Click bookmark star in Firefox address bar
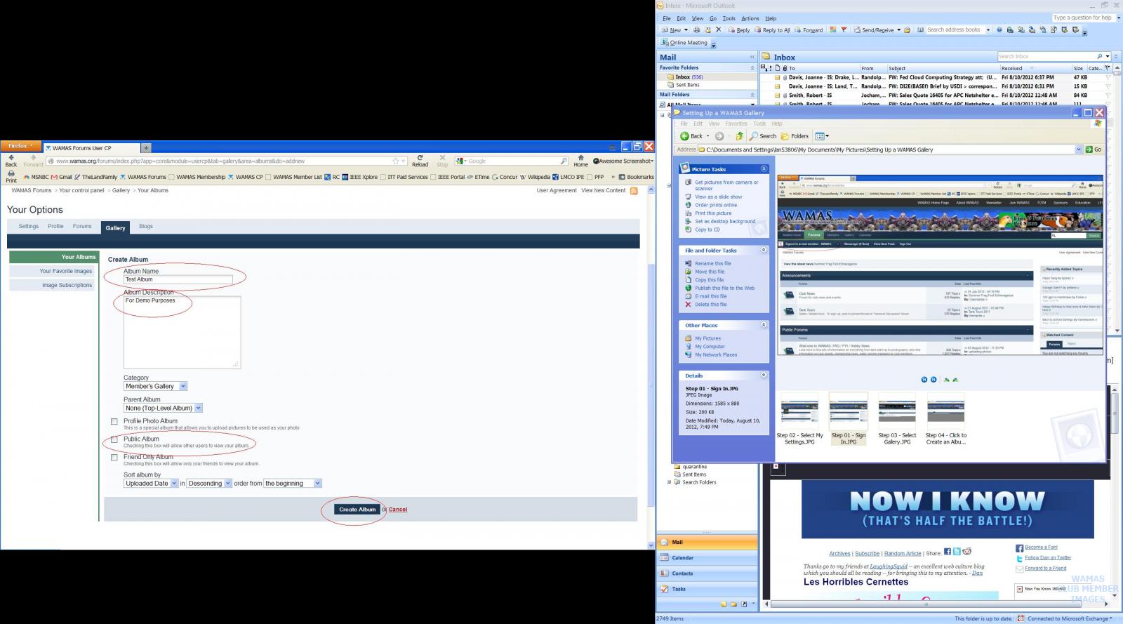This screenshot has height=624, width=1123. point(396,161)
